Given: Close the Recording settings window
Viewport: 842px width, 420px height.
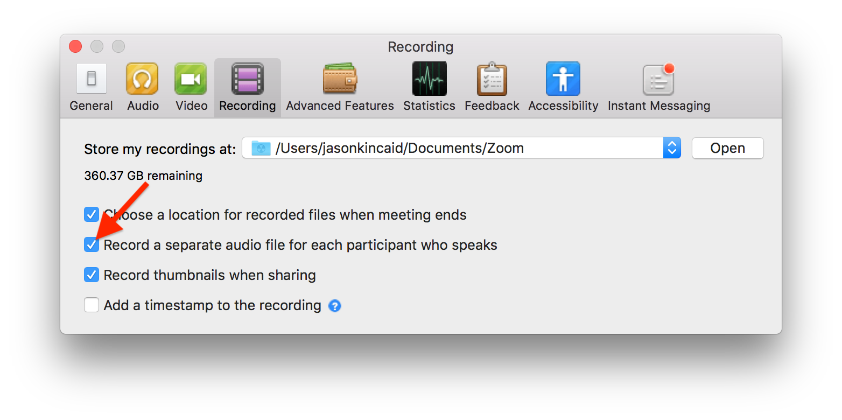Looking at the screenshot, I should click(x=75, y=47).
